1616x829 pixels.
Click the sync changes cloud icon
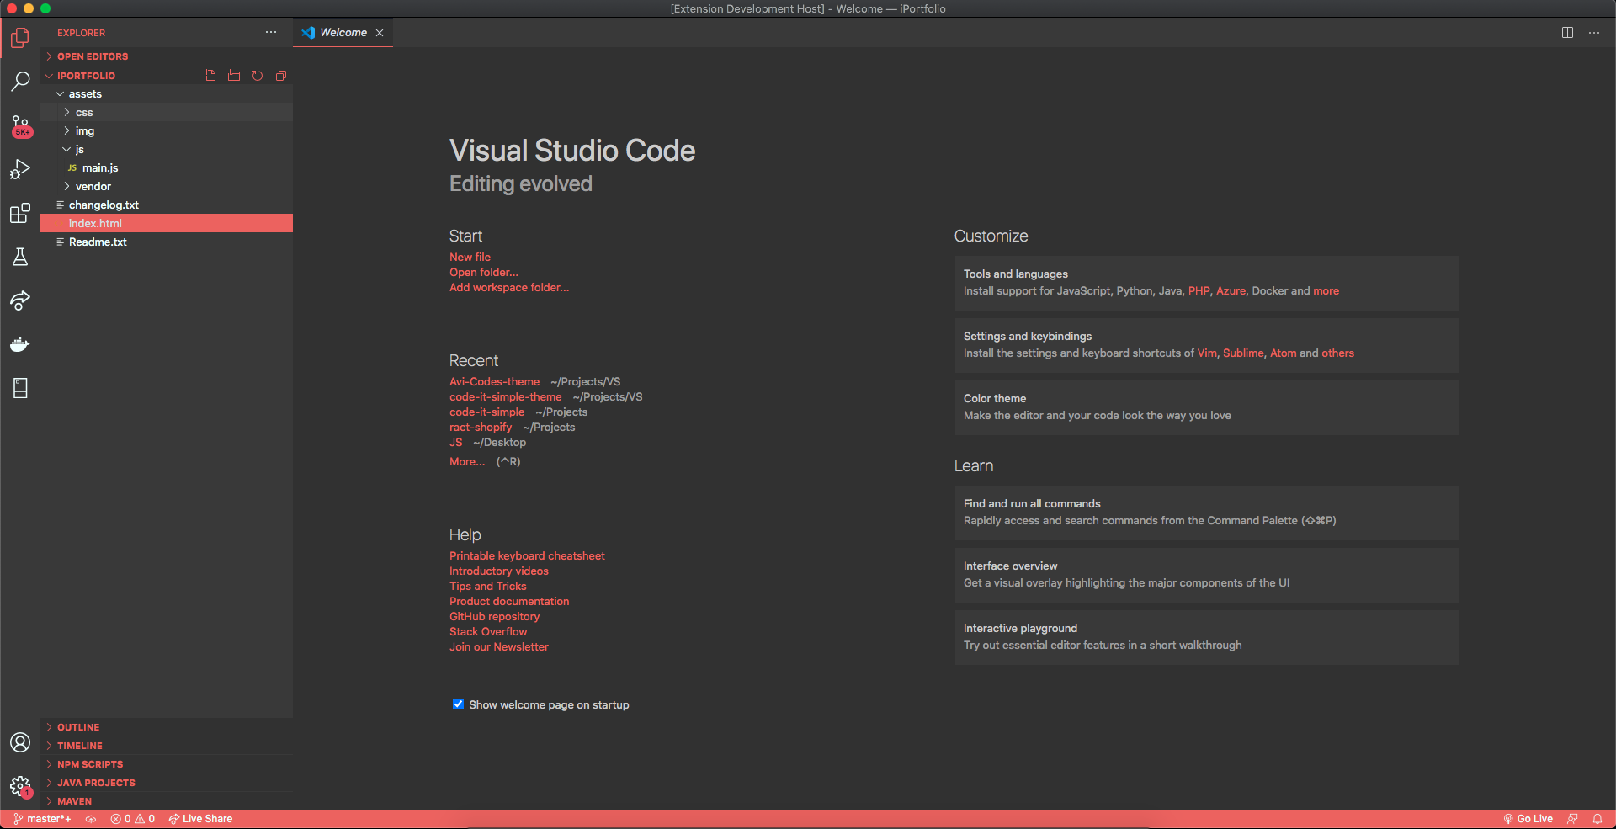(x=91, y=819)
